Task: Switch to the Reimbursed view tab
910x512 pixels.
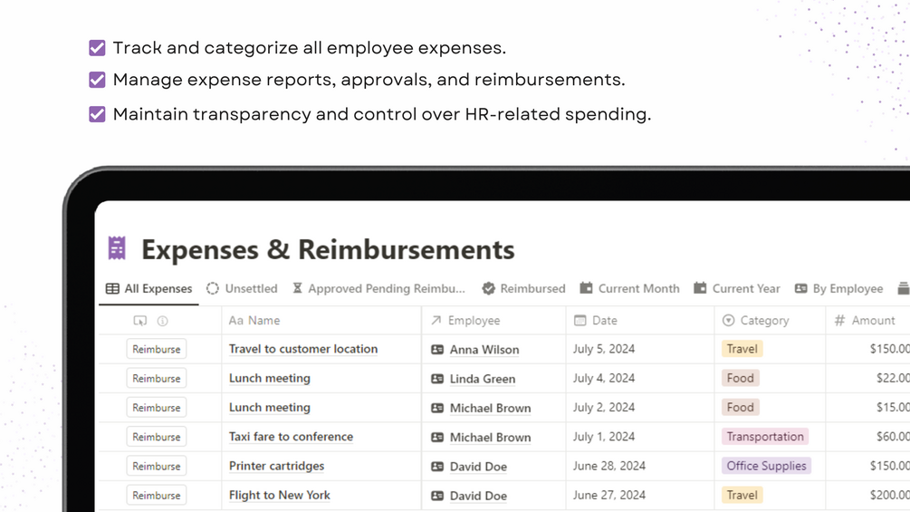Action: pos(523,288)
